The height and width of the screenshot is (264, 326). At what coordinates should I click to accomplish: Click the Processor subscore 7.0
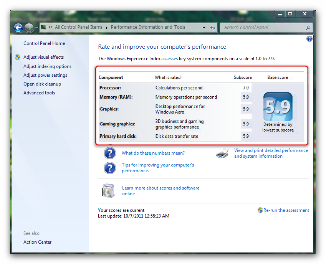(x=246, y=88)
